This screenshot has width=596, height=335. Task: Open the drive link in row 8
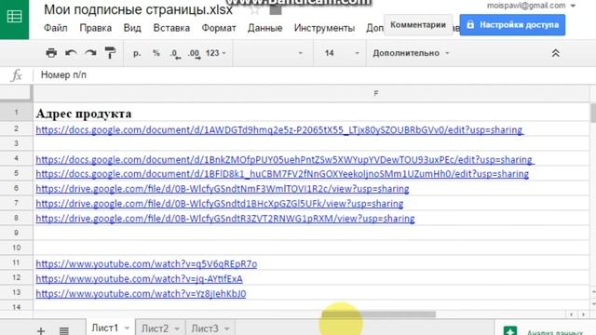[225, 219]
